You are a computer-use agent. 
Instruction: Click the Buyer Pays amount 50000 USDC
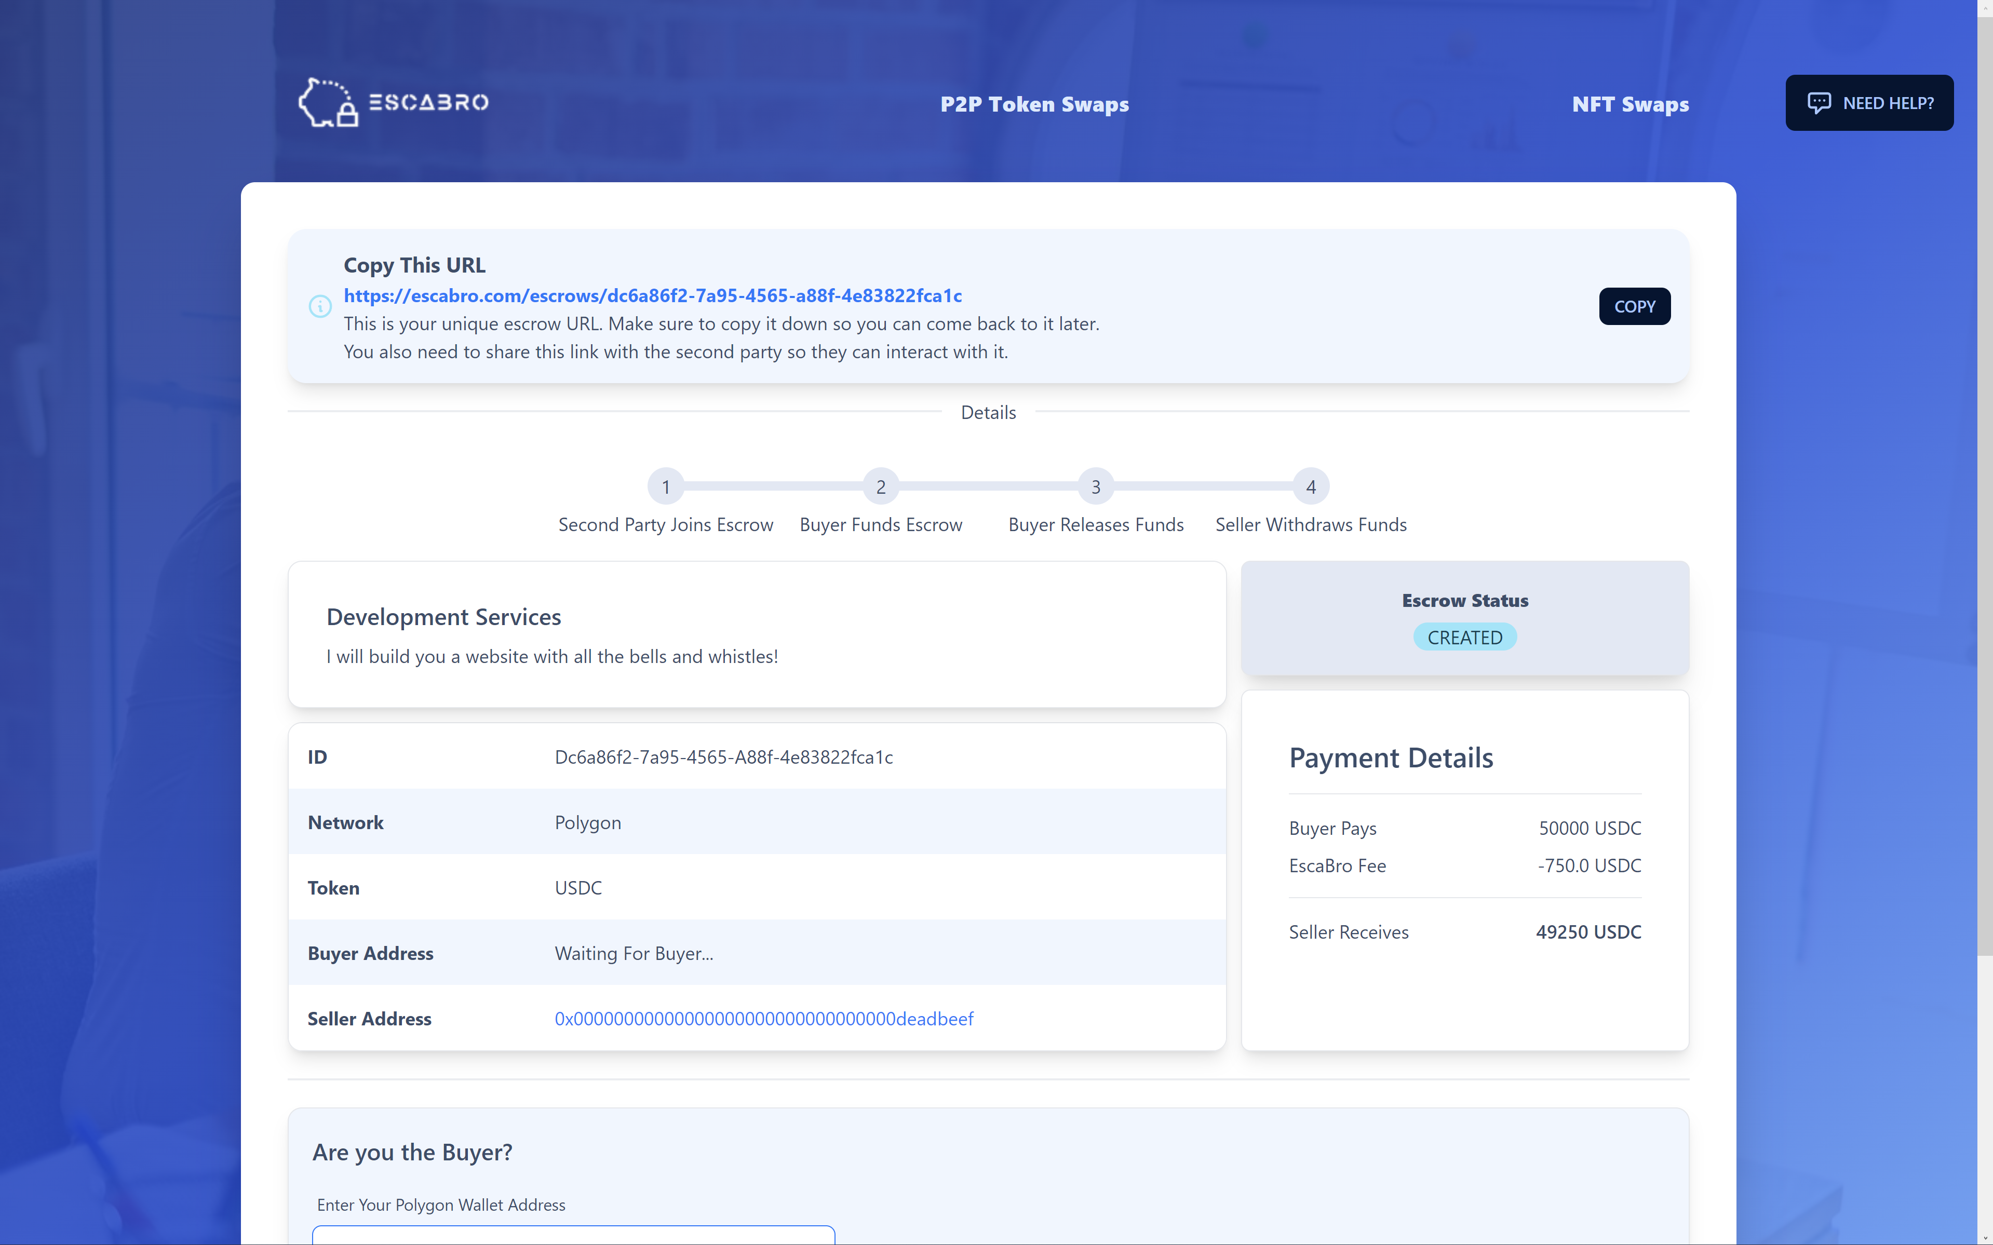coord(1590,828)
